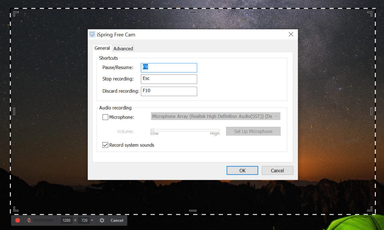Click the top-right corner handle of capture area
The height and width of the screenshot is (230, 384).
click(370, 14)
